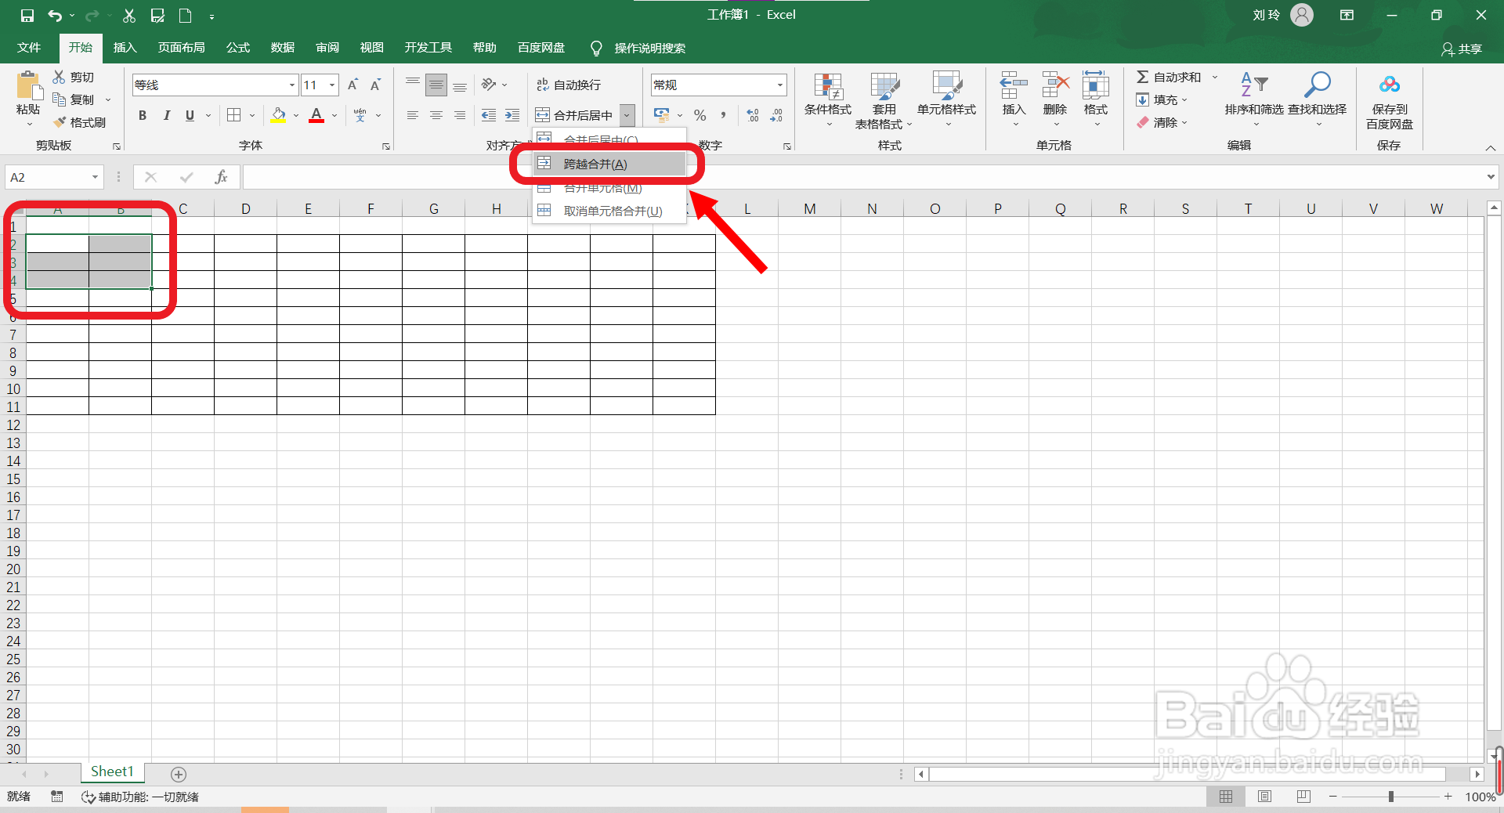Open Format as Table 套用表格格式
This screenshot has height=813, width=1504.
pyautogui.click(x=884, y=102)
